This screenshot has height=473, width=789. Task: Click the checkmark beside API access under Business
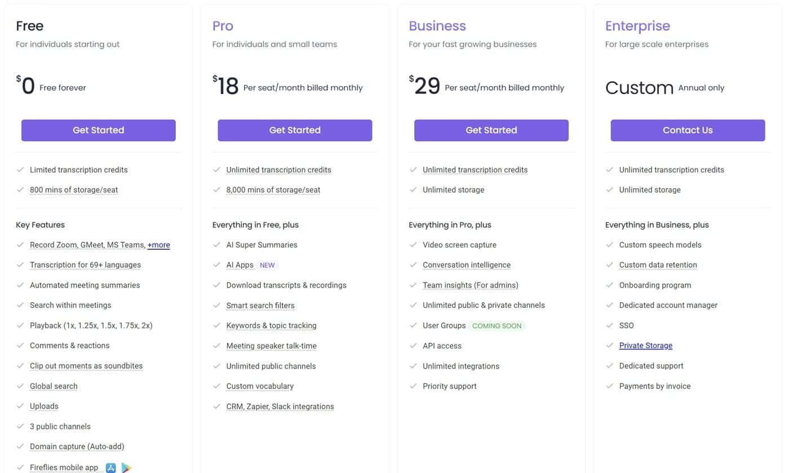pos(414,346)
